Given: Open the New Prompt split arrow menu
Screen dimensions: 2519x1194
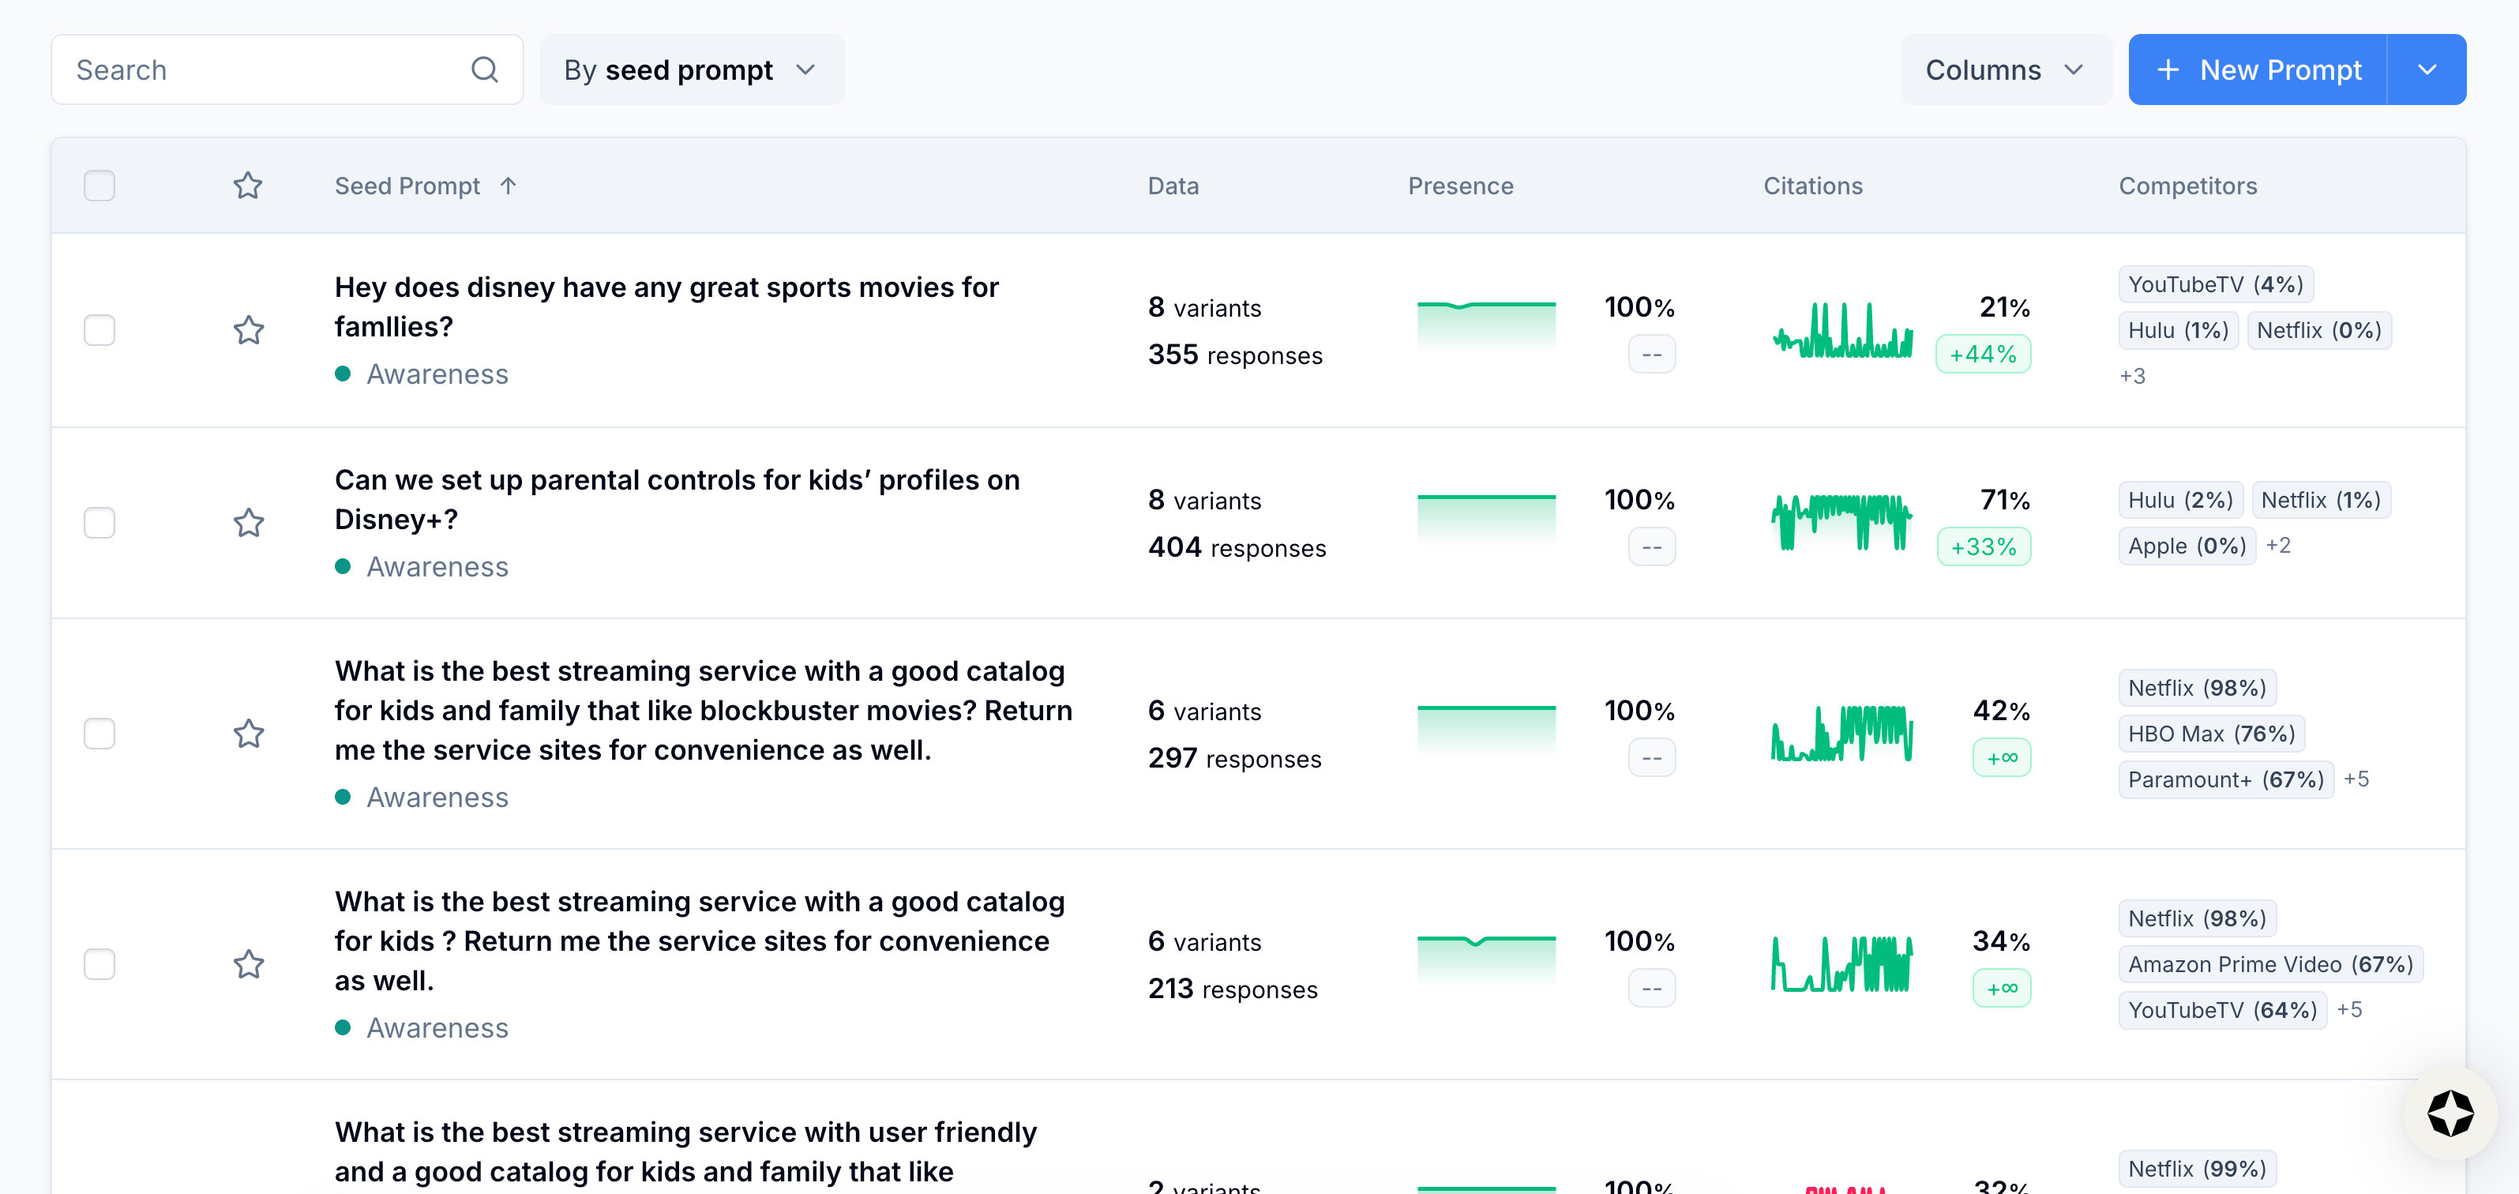Looking at the screenshot, I should click(x=2426, y=69).
